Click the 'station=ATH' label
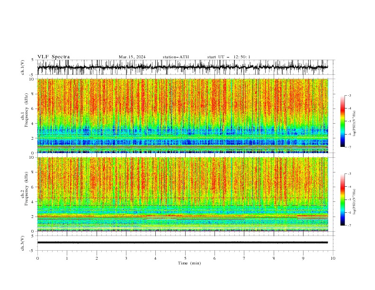 pyautogui.click(x=176, y=57)
